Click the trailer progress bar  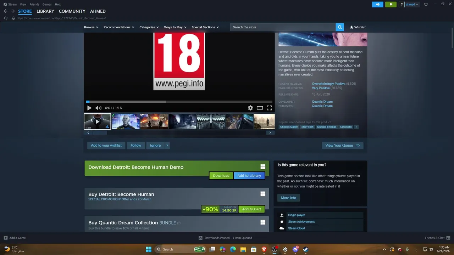(179, 102)
